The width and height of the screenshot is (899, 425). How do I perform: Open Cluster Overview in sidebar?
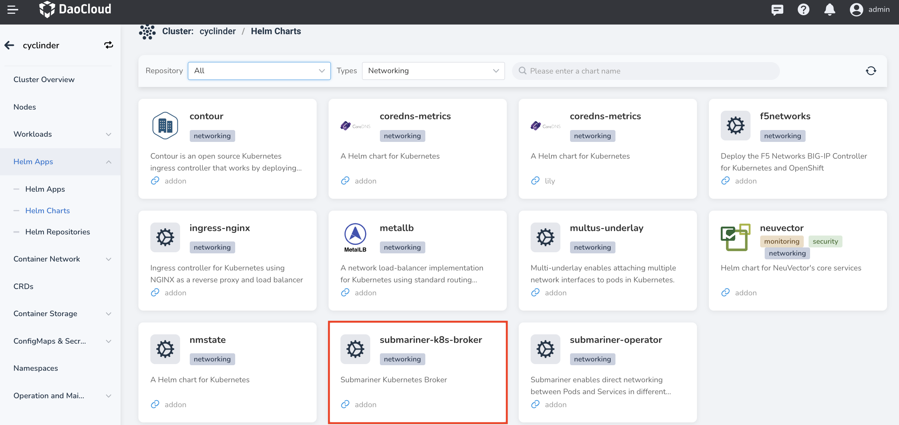click(x=44, y=80)
